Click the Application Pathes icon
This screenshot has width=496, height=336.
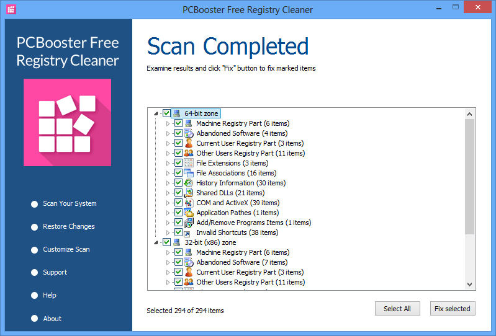[189, 213]
